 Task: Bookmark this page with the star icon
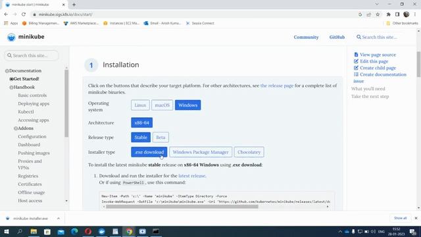point(378,14)
